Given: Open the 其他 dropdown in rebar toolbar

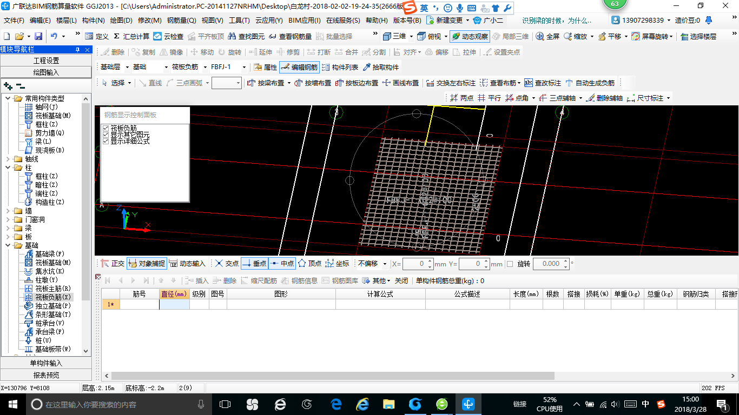Looking at the screenshot, I should (x=377, y=280).
